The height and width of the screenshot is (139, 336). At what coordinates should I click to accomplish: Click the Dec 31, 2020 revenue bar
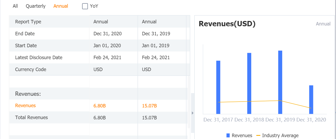point(311,99)
